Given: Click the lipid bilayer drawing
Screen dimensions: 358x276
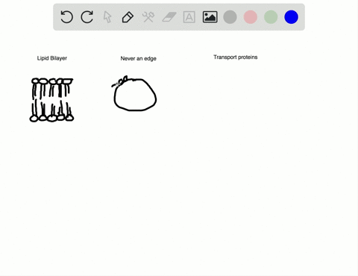Looking at the screenshot, I should pos(51,100).
